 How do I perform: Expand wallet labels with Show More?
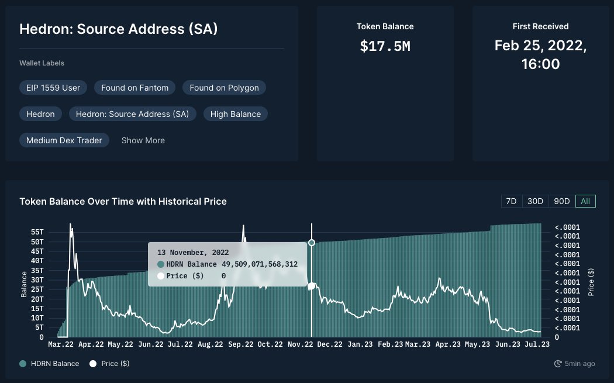click(143, 140)
